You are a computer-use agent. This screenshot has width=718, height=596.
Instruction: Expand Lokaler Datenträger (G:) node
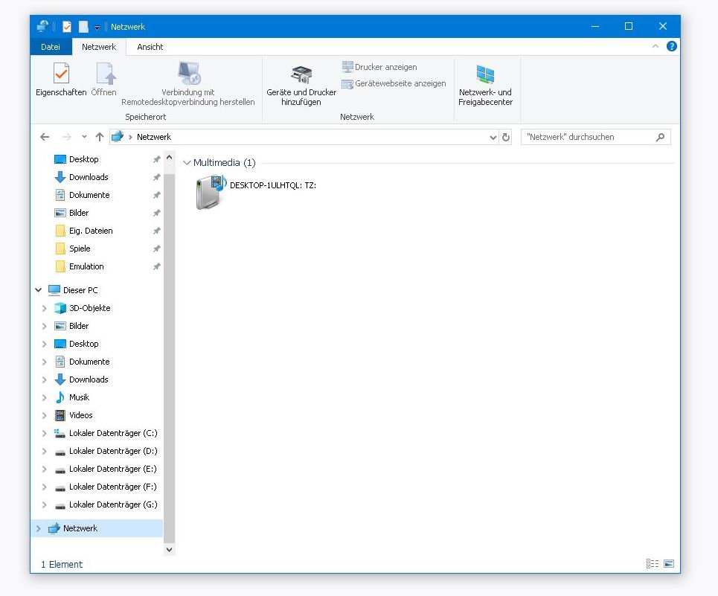point(45,504)
